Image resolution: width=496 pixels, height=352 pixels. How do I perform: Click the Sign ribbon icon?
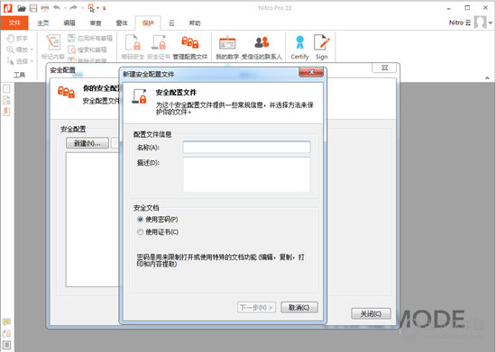(x=321, y=42)
